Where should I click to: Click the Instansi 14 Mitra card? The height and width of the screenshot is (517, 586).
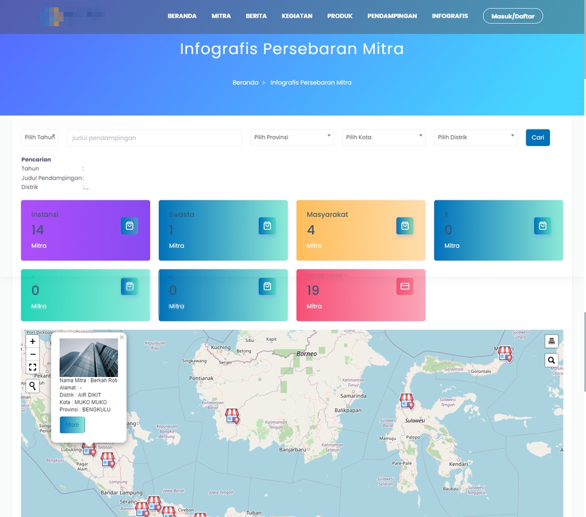[x=85, y=230]
